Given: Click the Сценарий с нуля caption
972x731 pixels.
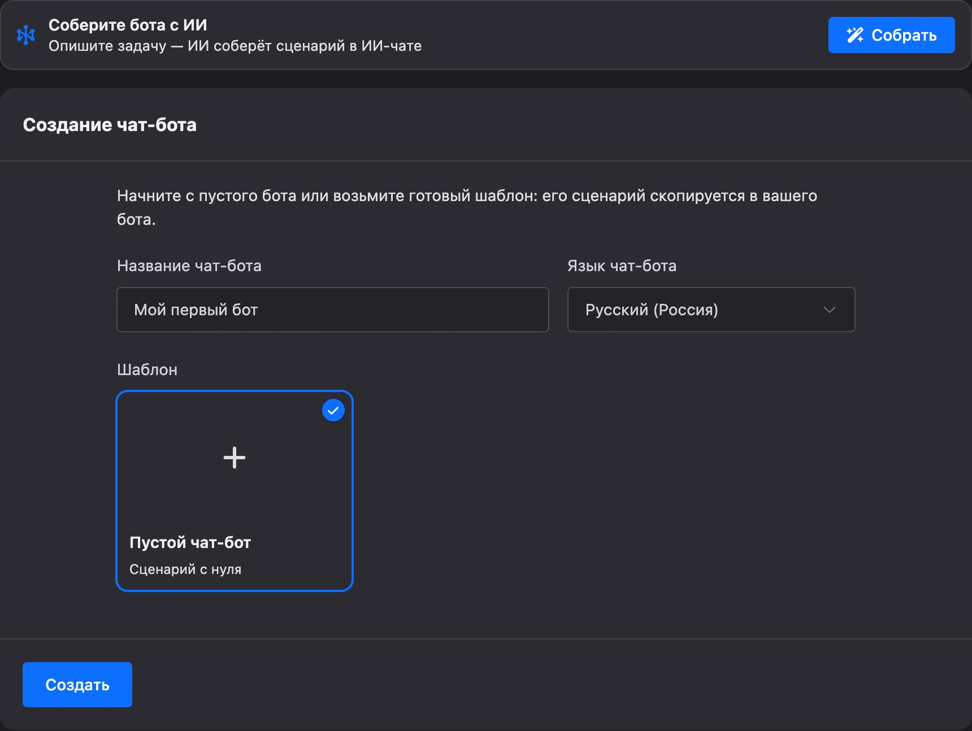Looking at the screenshot, I should point(185,569).
